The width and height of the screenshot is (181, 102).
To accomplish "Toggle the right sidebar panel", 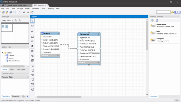I will pyautogui.click(x=179, y=12).
